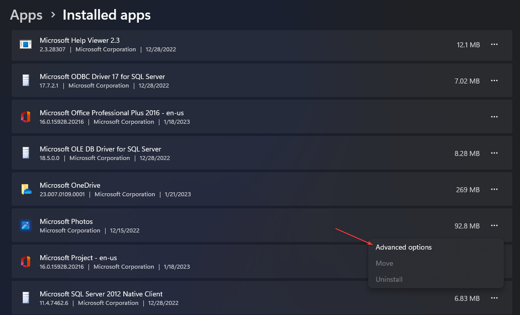This screenshot has height=315, width=520.
Task: Click Microsoft Corporation publisher in Office Professional row
Action: click(x=124, y=121)
